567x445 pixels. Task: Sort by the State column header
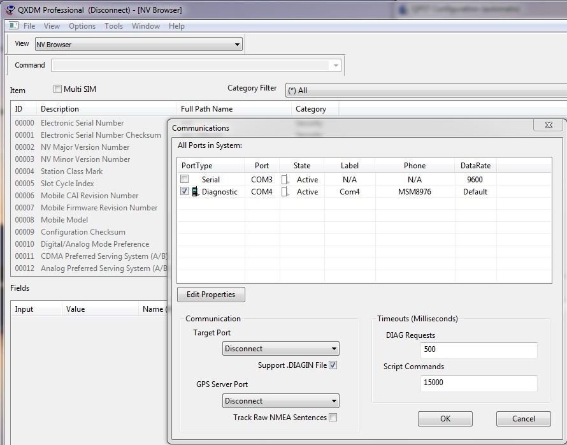pos(302,166)
